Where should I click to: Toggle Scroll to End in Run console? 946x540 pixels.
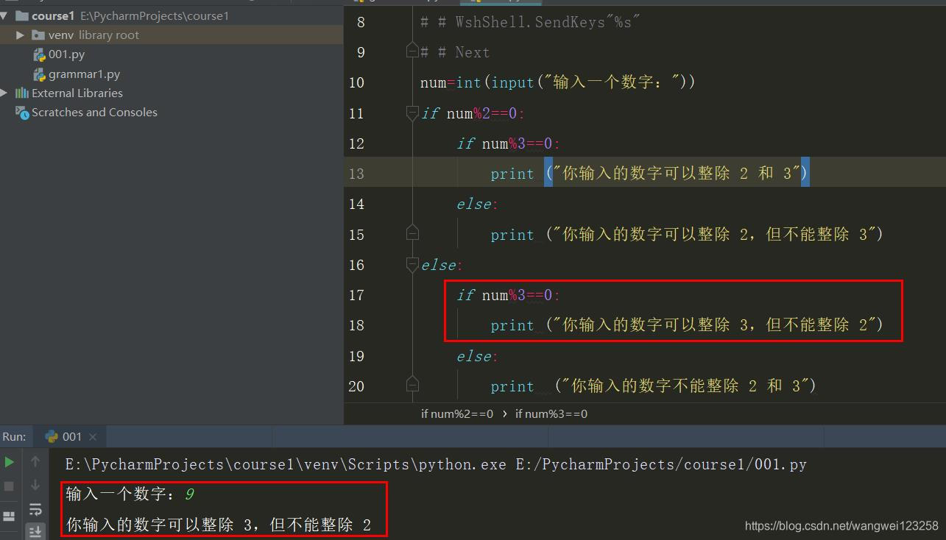click(x=35, y=530)
